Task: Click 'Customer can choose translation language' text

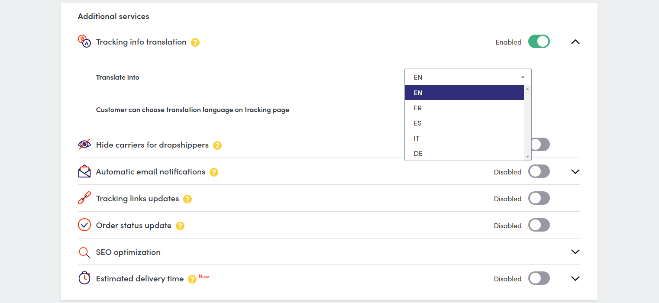Action: [193, 110]
